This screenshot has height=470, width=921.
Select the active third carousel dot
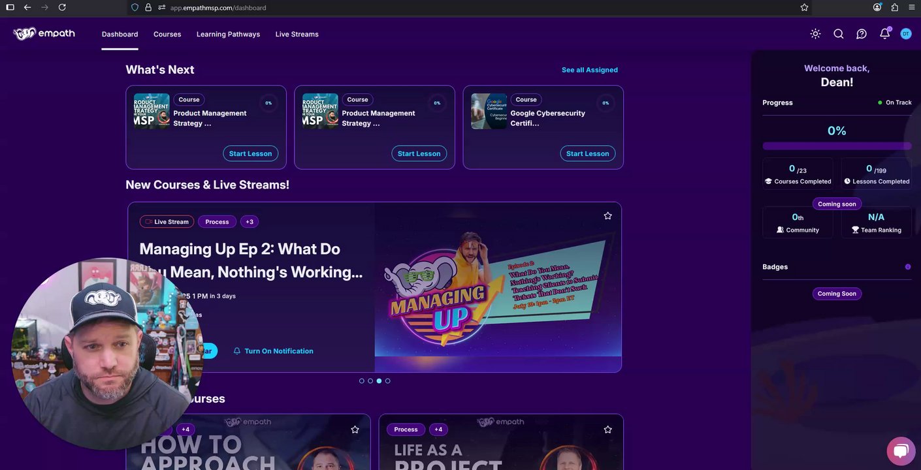point(379,381)
